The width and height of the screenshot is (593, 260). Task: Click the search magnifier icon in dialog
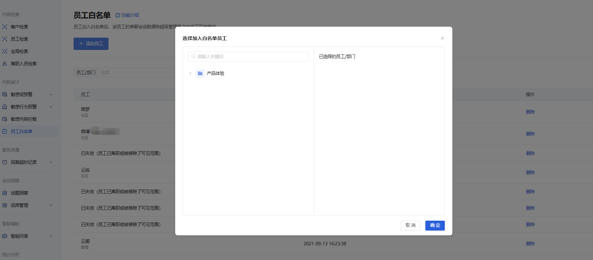pos(193,56)
